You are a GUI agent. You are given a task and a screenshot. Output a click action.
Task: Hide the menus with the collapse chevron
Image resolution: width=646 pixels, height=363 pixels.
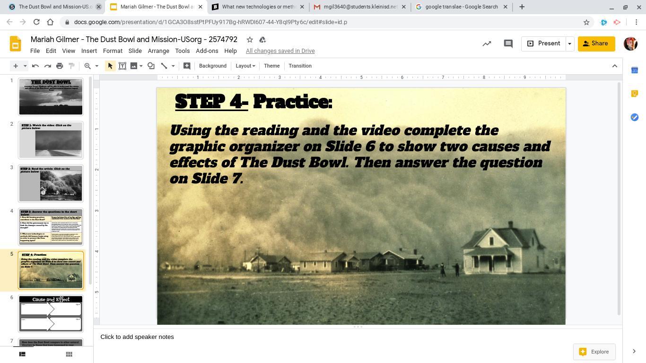point(615,66)
